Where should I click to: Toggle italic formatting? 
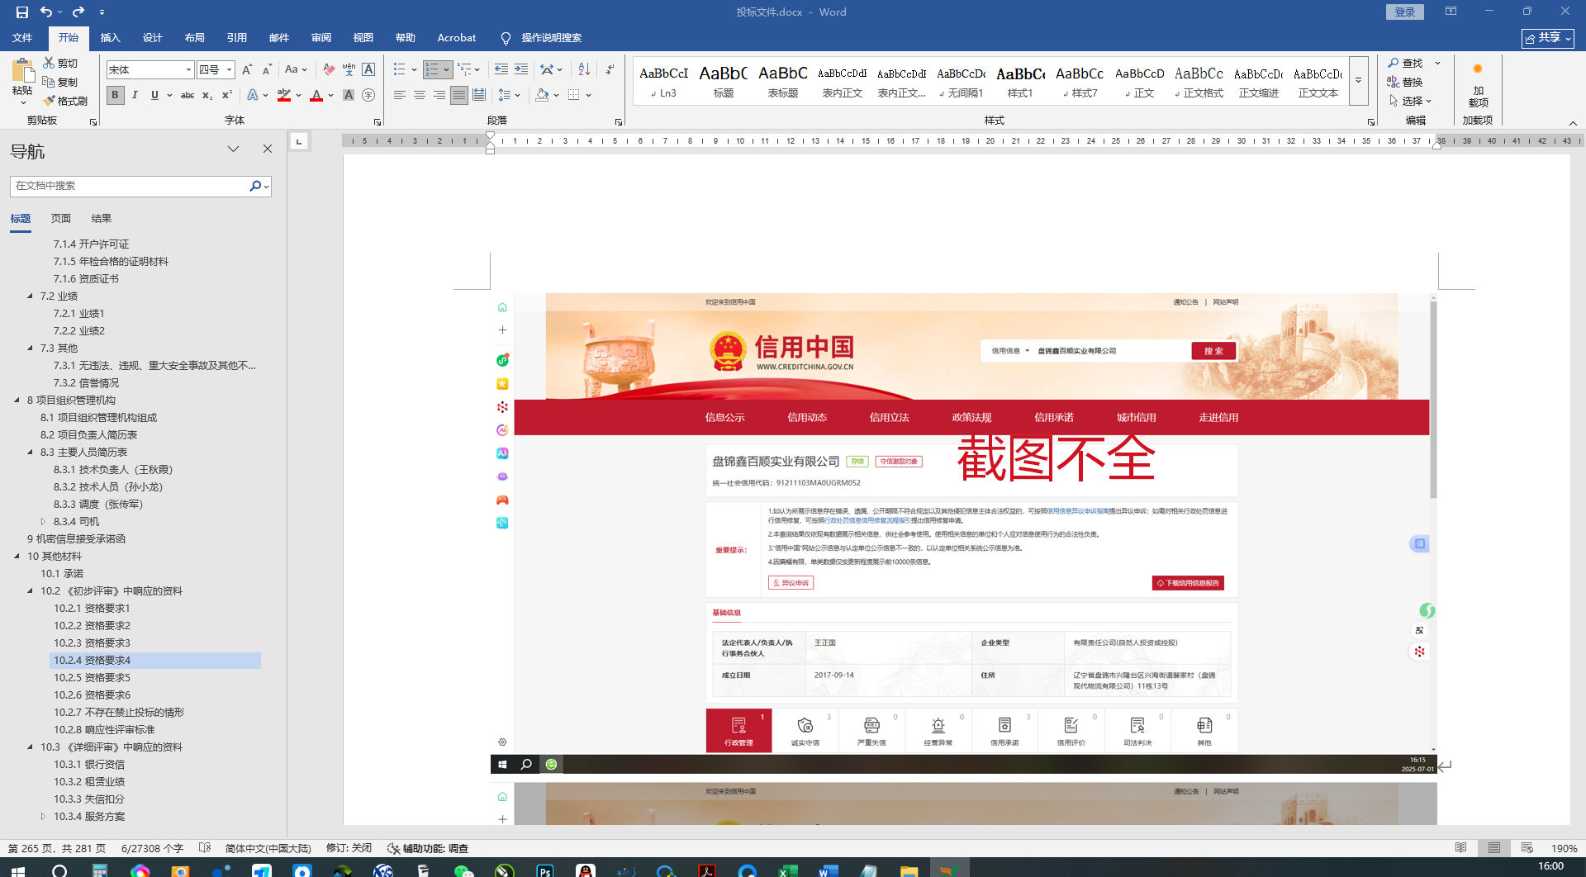click(135, 96)
